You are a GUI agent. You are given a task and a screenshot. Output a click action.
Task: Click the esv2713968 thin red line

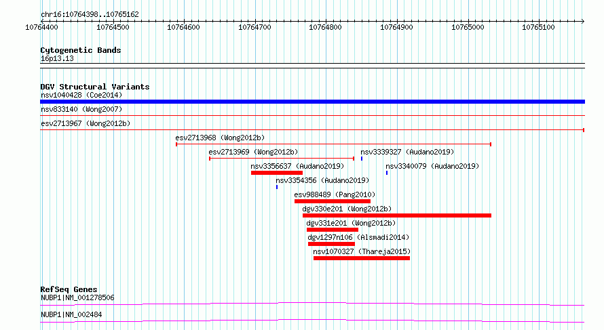tap(334, 144)
